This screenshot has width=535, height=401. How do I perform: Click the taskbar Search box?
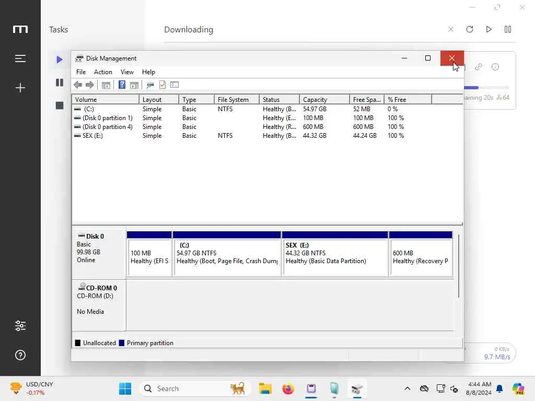click(195, 388)
